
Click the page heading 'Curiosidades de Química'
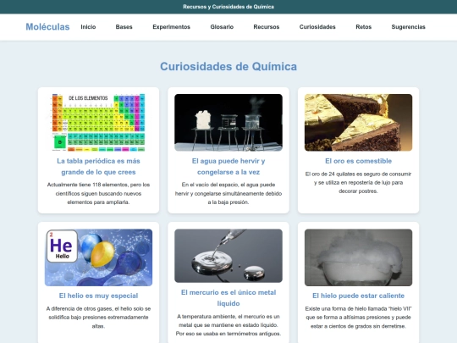coord(228,67)
